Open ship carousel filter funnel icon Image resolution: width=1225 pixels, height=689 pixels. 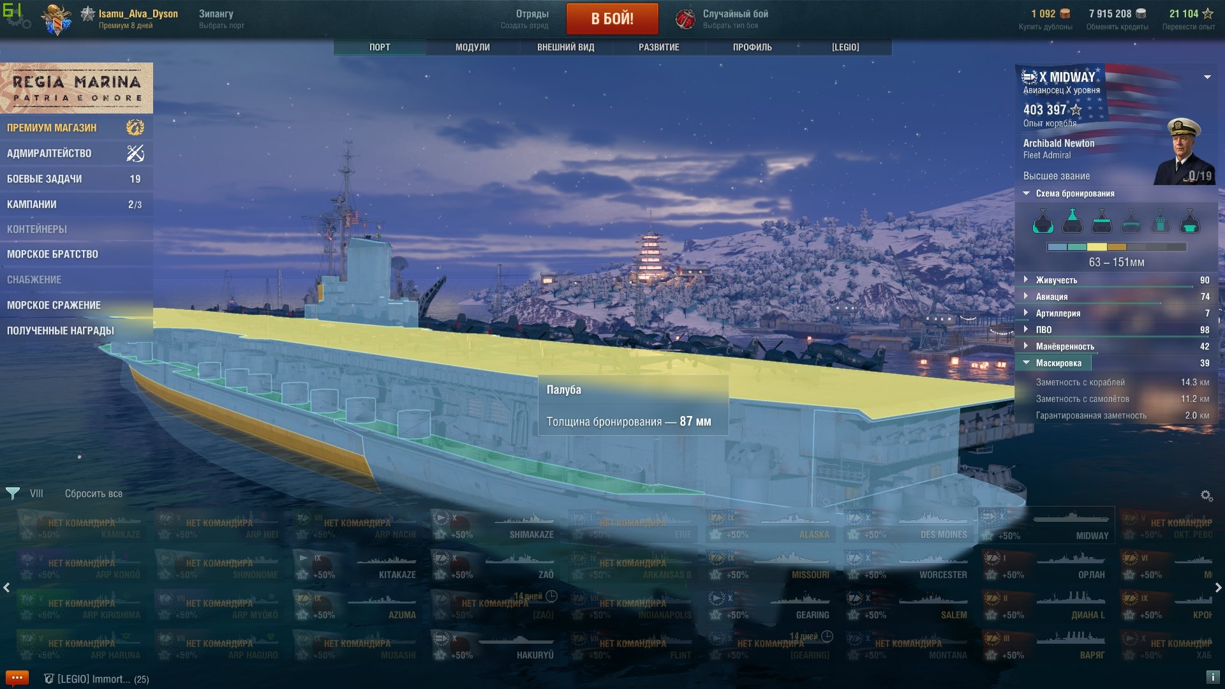[13, 493]
